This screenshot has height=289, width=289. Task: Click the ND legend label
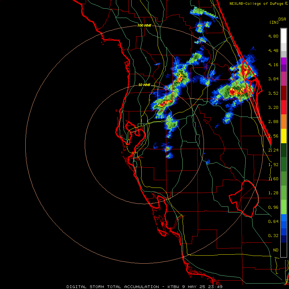(x=276, y=250)
